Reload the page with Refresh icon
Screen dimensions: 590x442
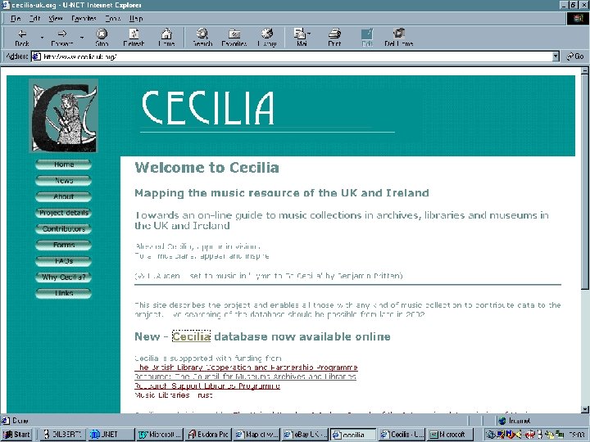tap(134, 37)
